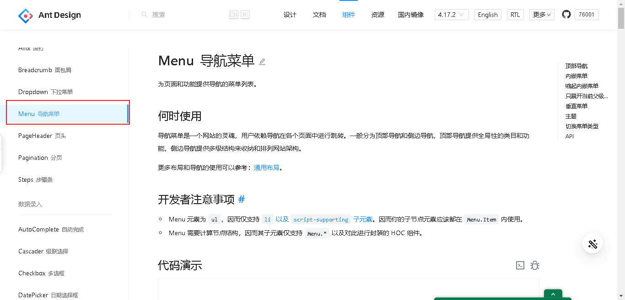Screen dimensions: 625x300
Task: Click the search magnifier icon
Action: 145,15
